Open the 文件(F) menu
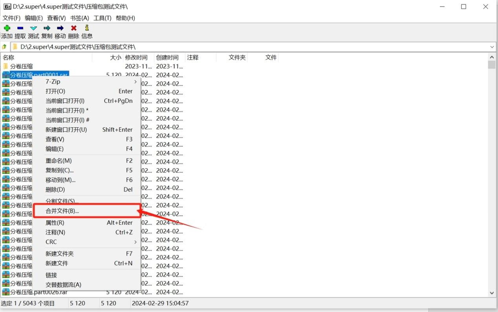Screen dimensions: 498x312 [11, 18]
